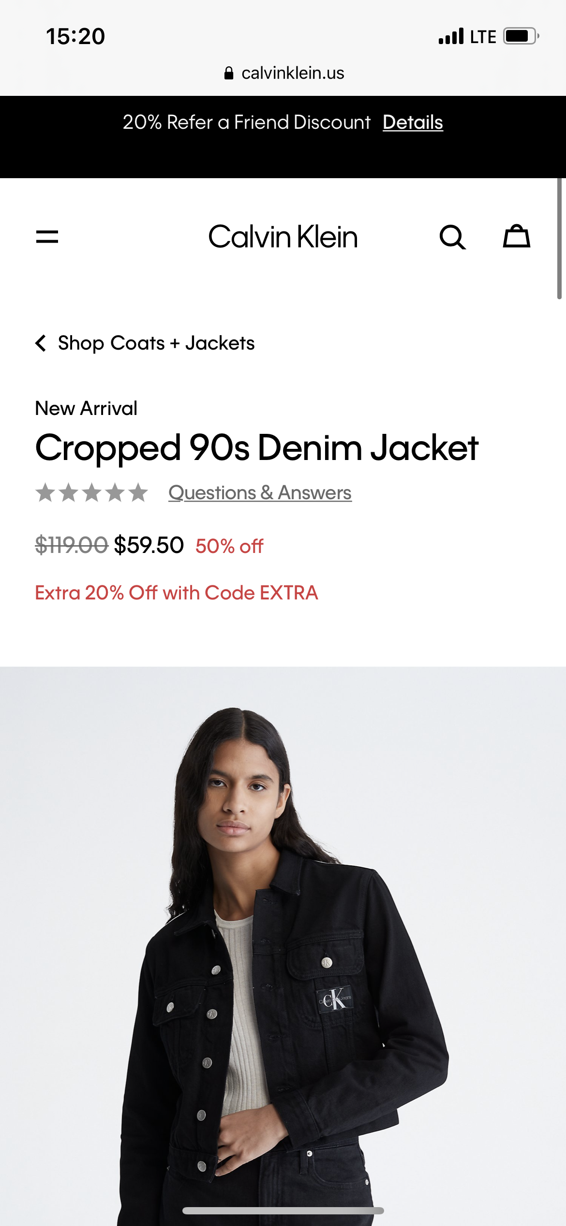The height and width of the screenshot is (1226, 566).
Task: Open Questions & Answers link
Action: point(260,493)
